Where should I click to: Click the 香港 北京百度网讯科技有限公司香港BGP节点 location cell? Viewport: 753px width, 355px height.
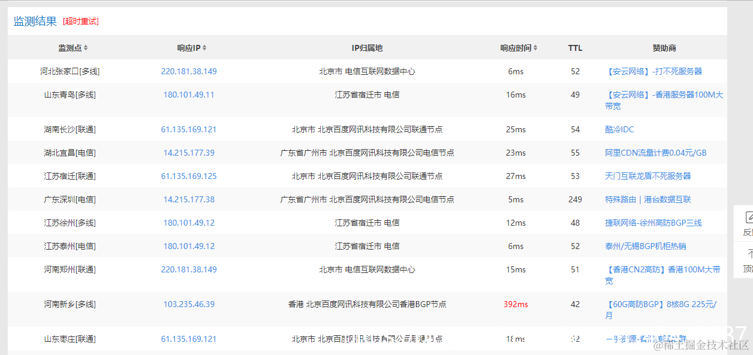367,304
